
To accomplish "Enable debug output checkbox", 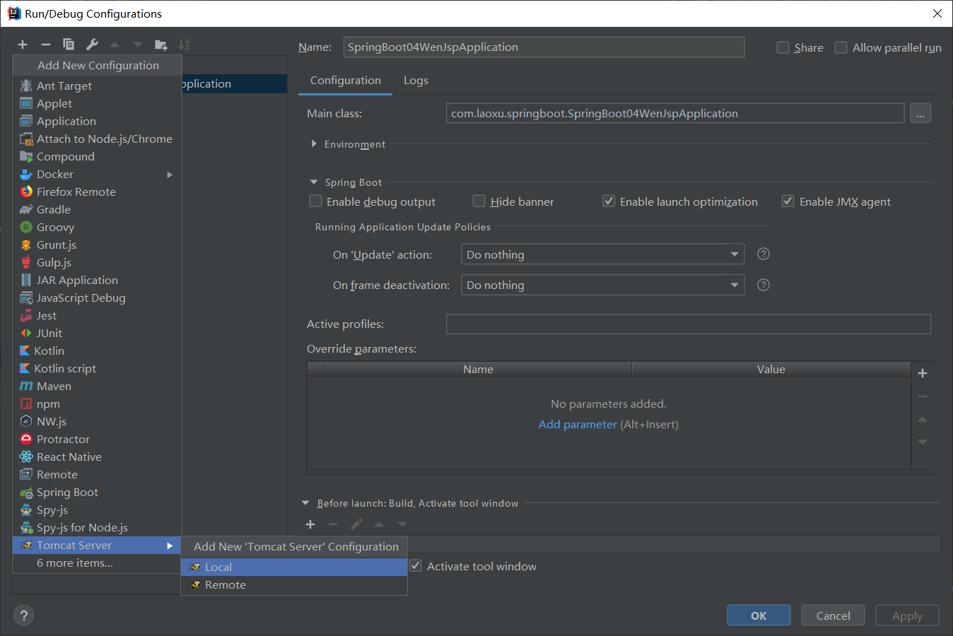I will (x=316, y=201).
